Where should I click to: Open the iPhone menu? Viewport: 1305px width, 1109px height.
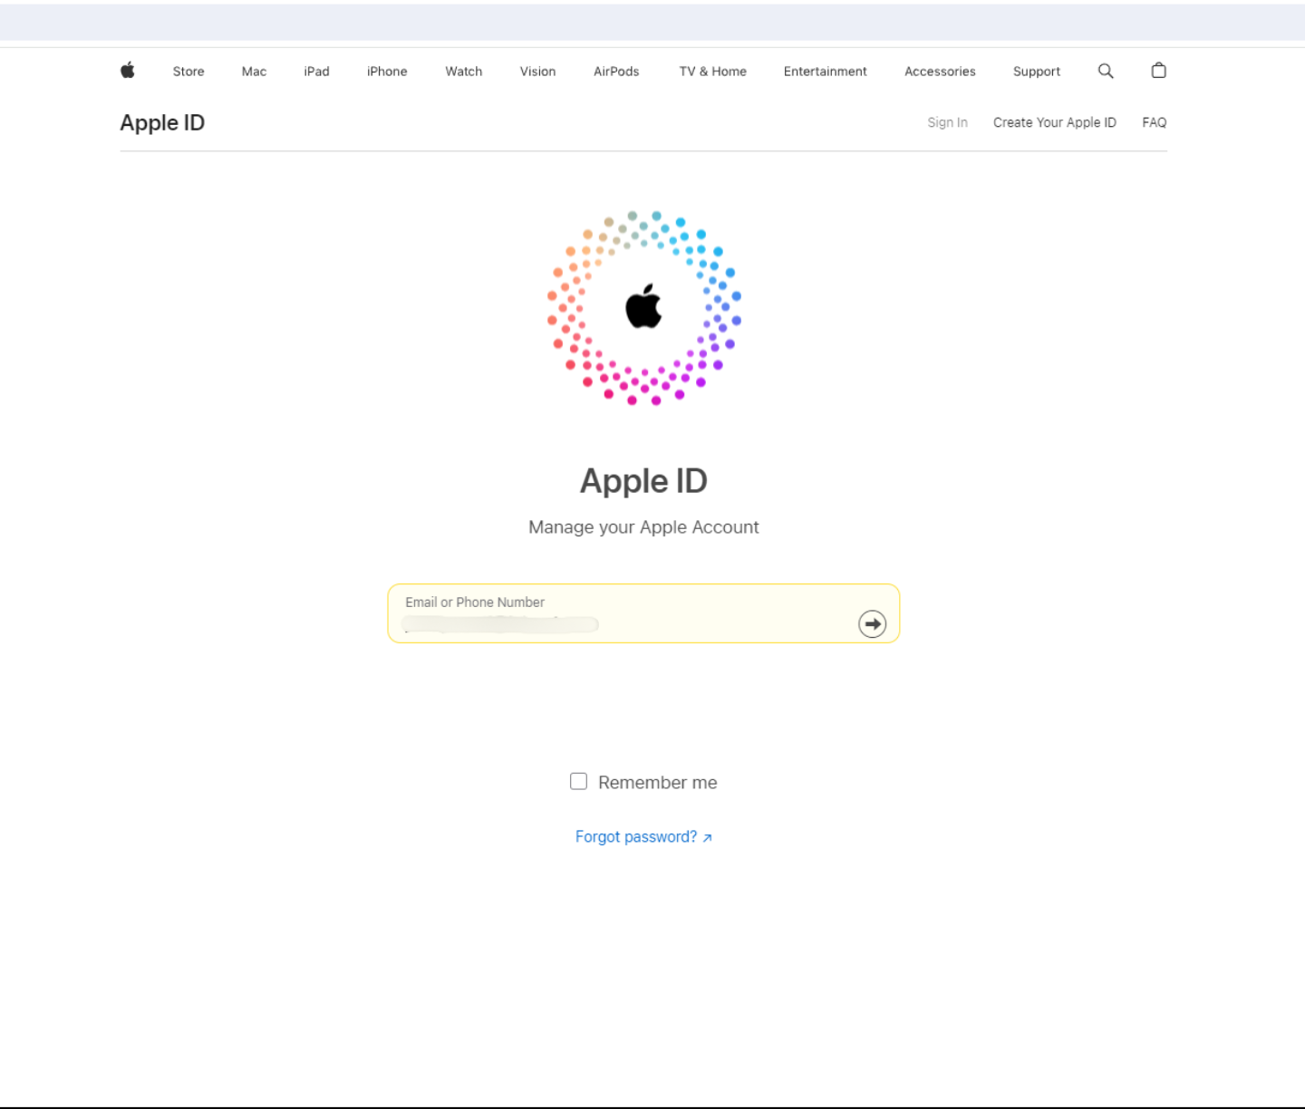[x=387, y=72]
